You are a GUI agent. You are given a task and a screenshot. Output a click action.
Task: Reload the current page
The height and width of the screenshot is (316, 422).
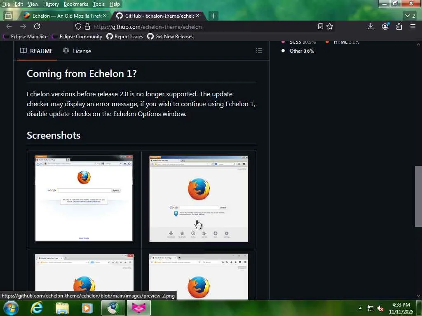click(x=37, y=26)
